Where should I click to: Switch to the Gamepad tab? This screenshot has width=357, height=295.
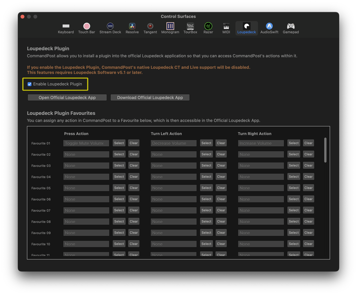click(x=291, y=28)
